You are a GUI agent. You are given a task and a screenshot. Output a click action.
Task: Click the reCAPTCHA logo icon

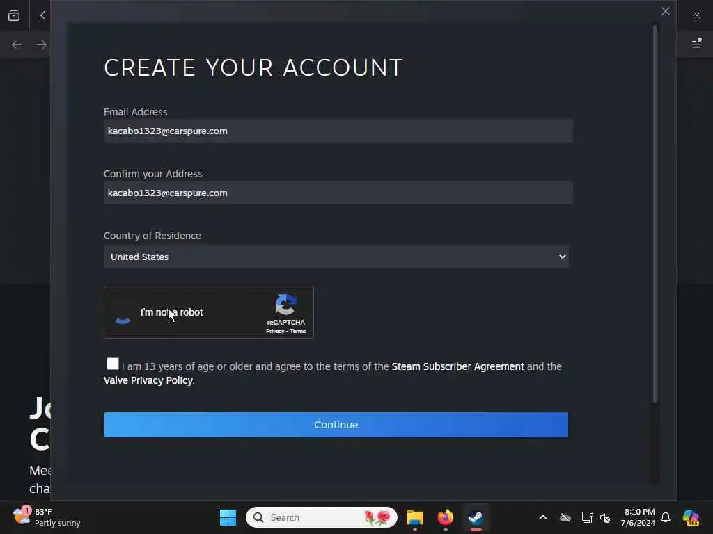point(286,305)
